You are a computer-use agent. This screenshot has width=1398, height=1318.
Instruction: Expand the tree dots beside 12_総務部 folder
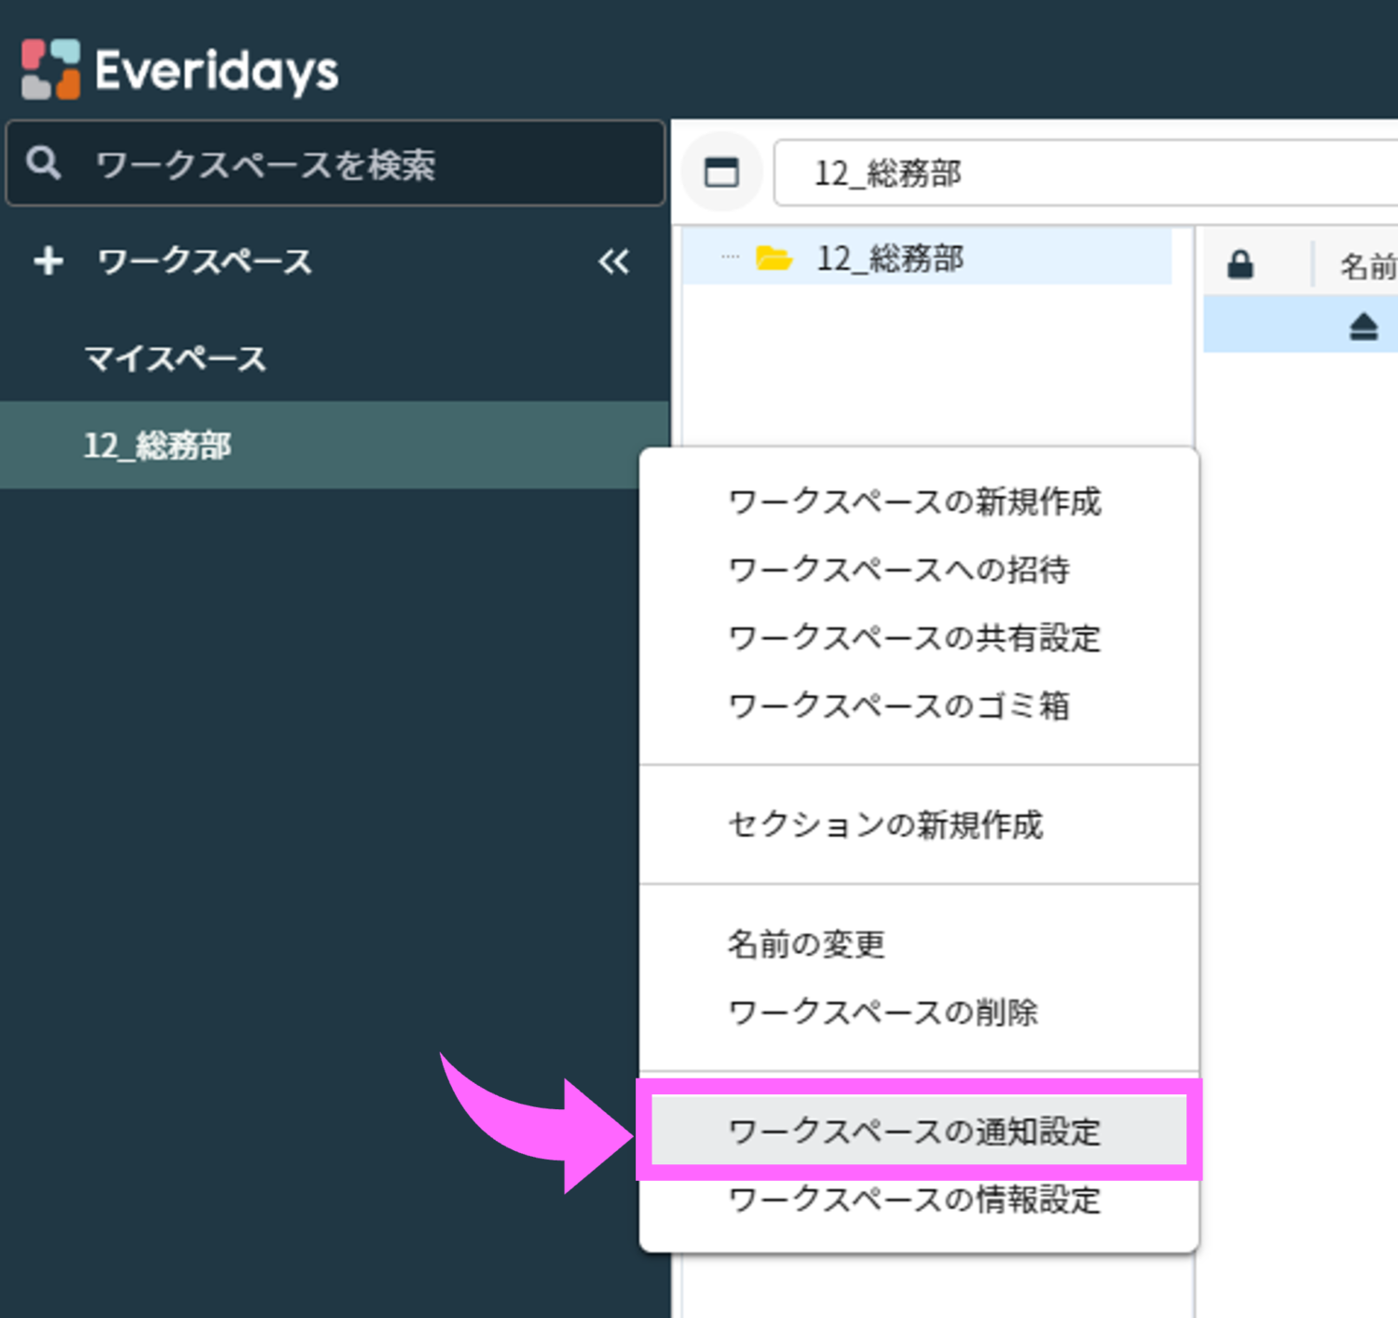pyautogui.click(x=730, y=257)
